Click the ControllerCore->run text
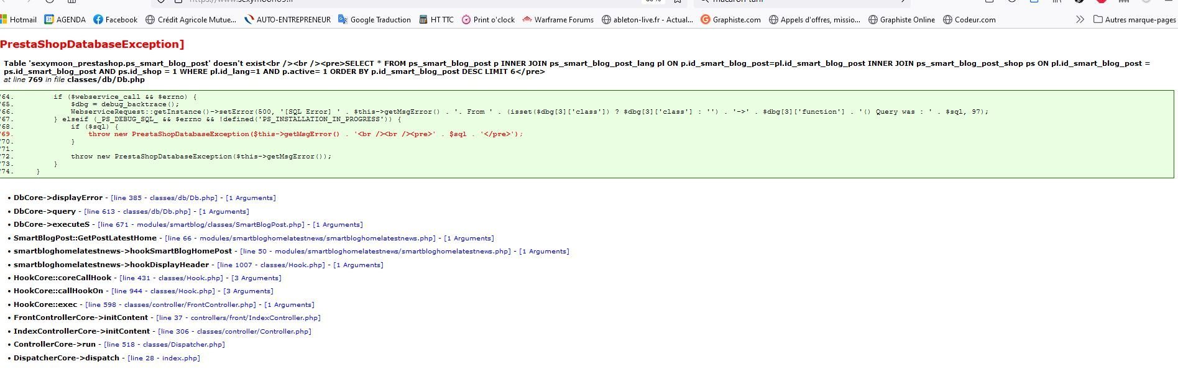This screenshot has height=374, width=1178. tap(55, 345)
